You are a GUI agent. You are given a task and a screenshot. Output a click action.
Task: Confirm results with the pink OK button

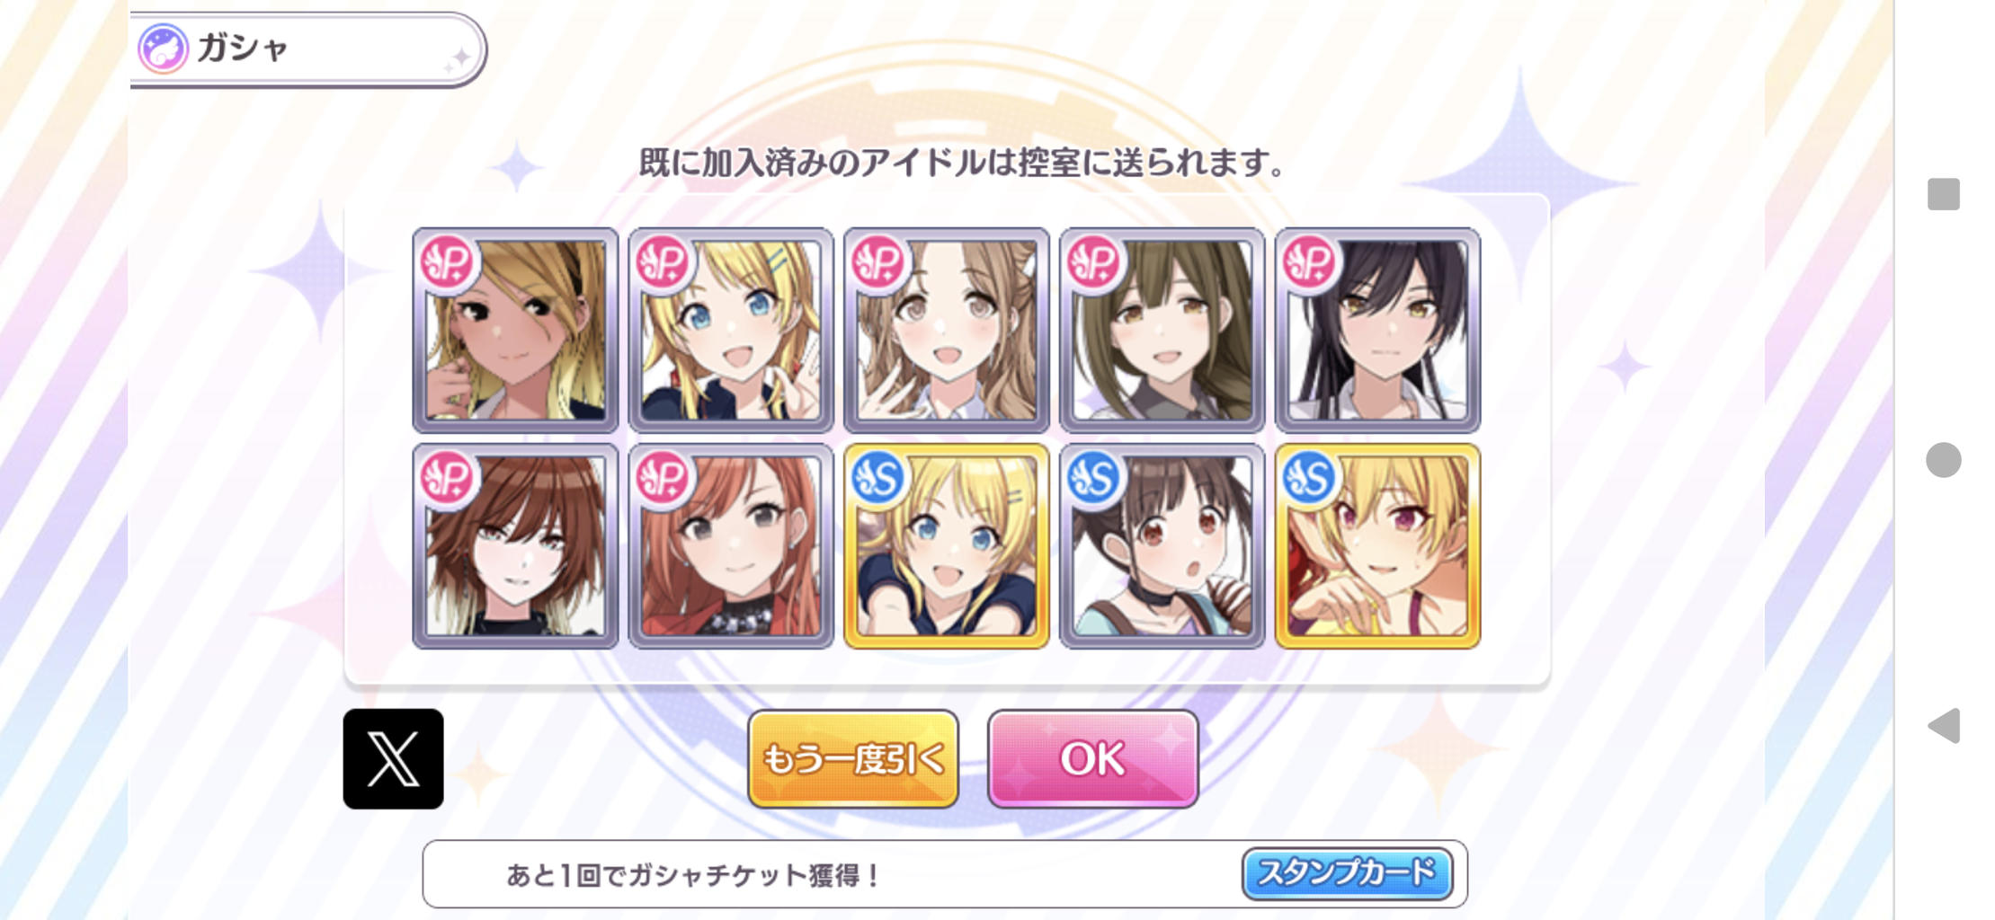(1092, 758)
